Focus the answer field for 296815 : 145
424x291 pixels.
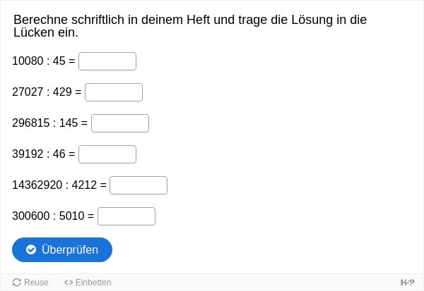[120, 123]
